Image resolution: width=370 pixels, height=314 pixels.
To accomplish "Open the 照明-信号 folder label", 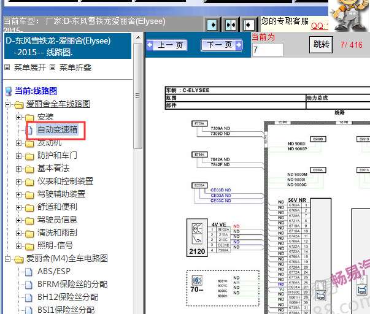I will coord(55,246).
